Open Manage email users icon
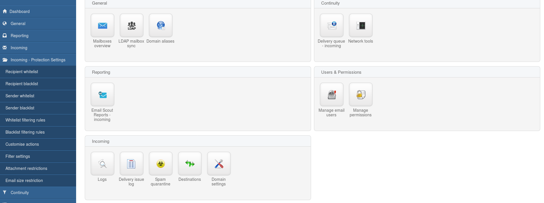Viewport: 544px width, 203px height. tap(332, 94)
